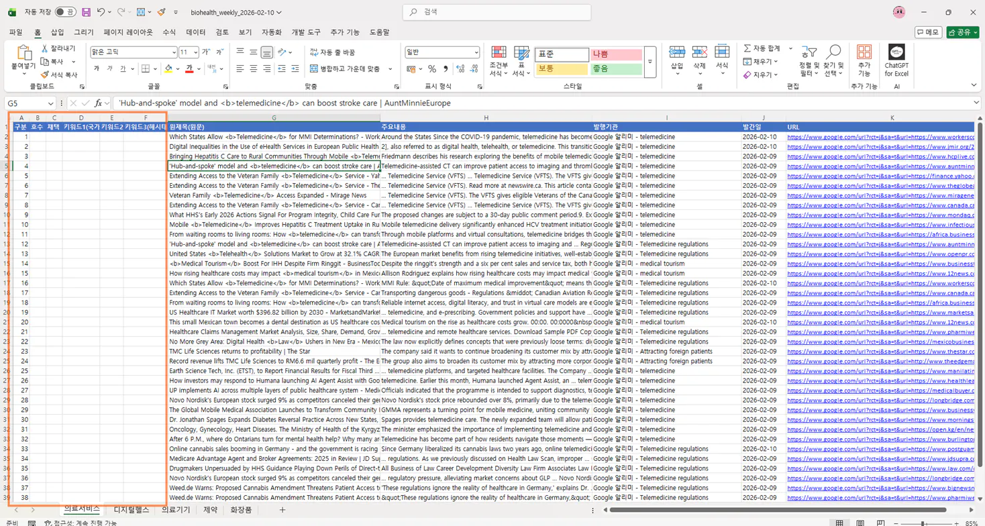The height and width of the screenshot is (526, 985).
Task: Toggle the AutoSave (자동 저장) switch
Action: tap(65, 12)
